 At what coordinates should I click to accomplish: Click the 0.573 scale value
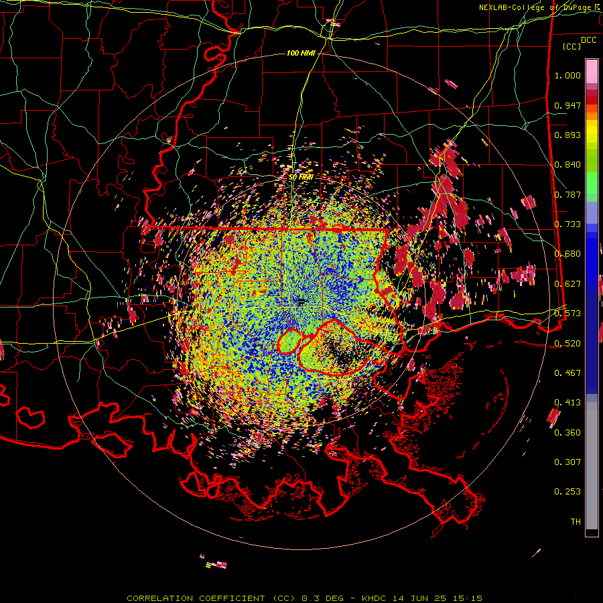567,314
